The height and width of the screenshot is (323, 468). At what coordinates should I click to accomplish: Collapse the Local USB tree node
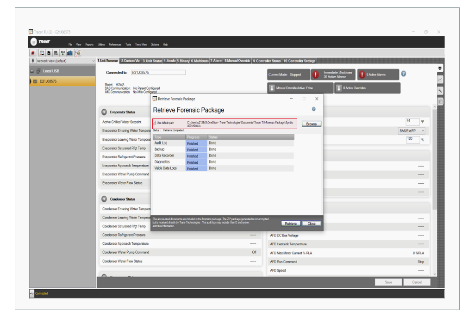click(x=32, y=71)
